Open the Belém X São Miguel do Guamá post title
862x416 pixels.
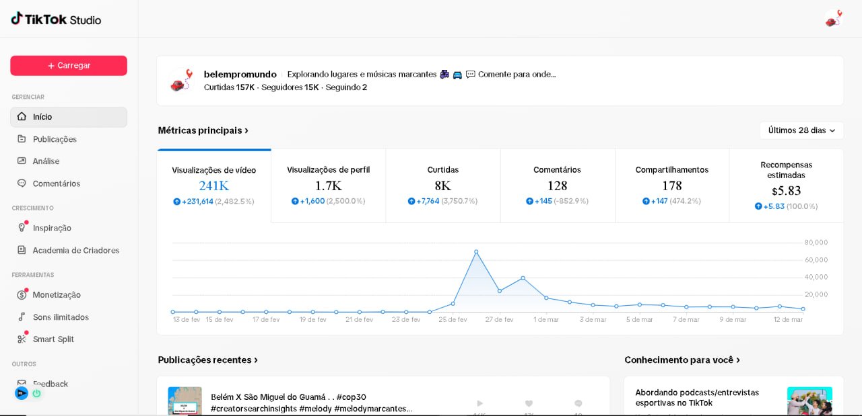pos(312,403)
